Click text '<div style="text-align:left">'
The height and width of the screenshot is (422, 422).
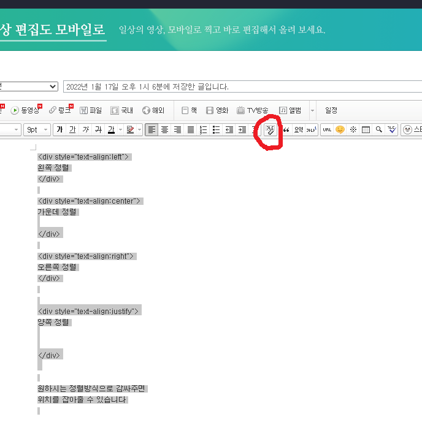85,156
